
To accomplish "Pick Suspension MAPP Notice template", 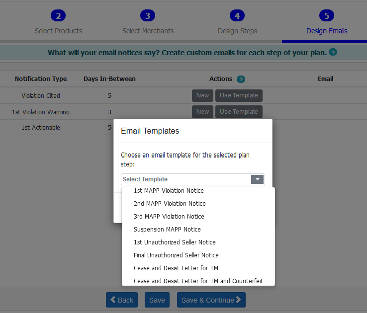I will (x=167, y=229).
